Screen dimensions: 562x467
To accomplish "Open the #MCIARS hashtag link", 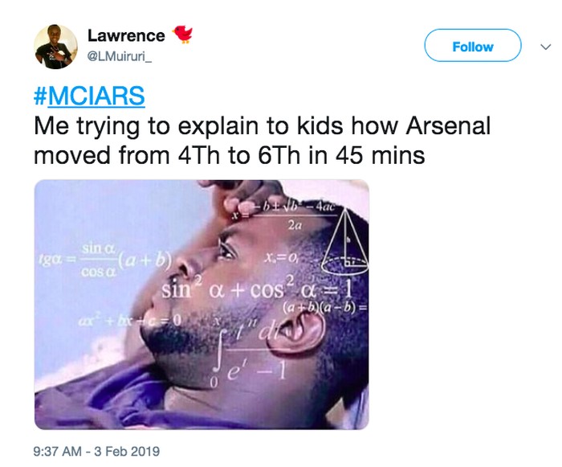I will pos(89,96).
